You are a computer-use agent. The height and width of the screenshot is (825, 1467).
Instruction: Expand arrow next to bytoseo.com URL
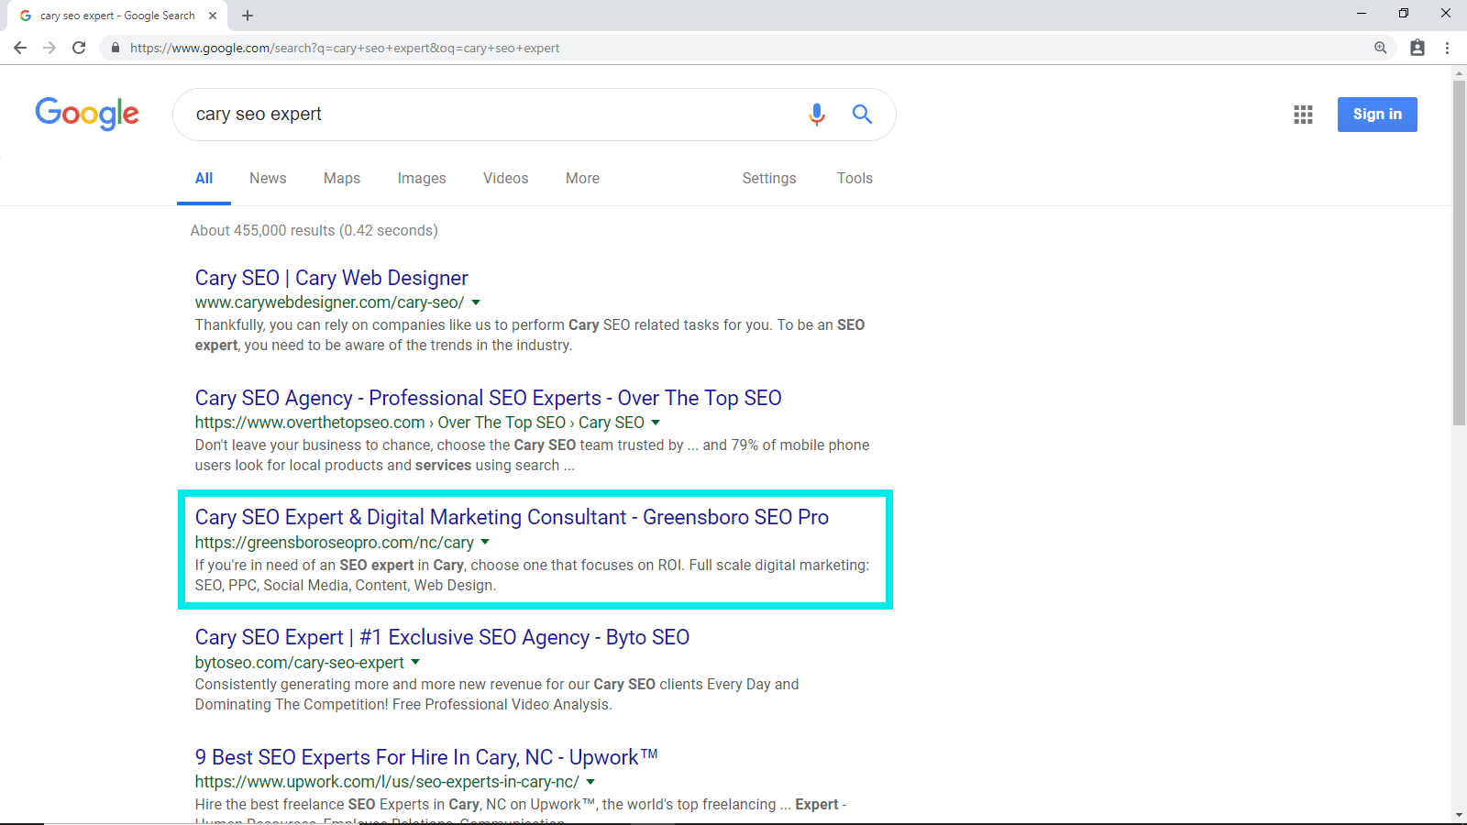(x=415, y=662)
